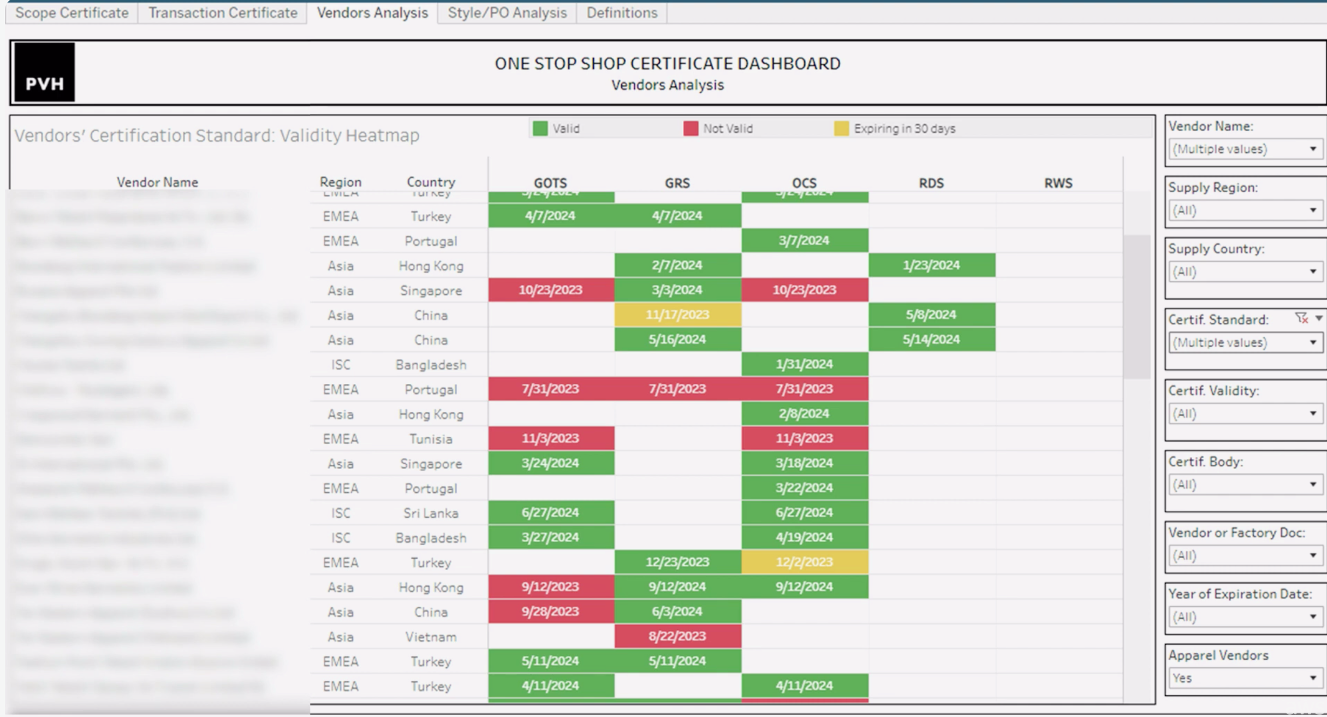Open the Certif. Body dropdown

coord(1244,484)
